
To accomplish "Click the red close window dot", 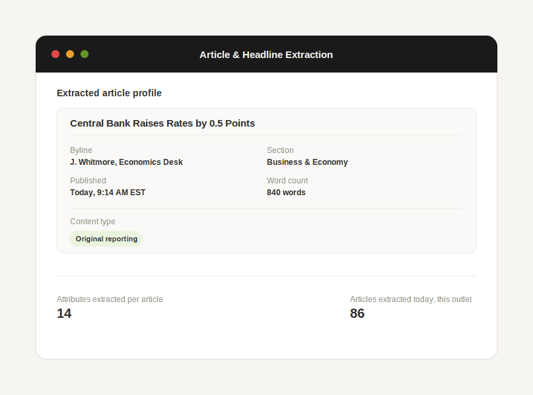I will tap(55, 54).
